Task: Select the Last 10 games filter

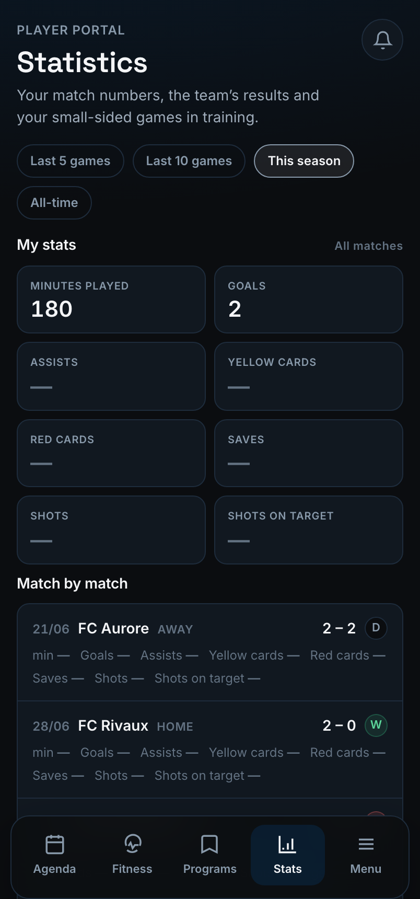Action: [189, 161]
